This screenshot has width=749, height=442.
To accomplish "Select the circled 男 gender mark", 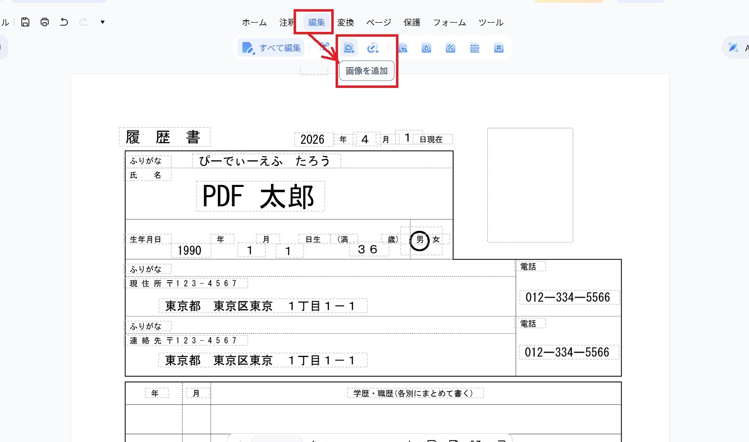I will click(x=419, y=241).
